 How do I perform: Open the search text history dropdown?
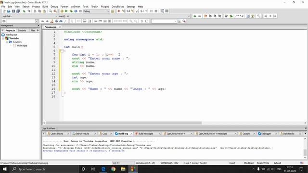point(37,21)
